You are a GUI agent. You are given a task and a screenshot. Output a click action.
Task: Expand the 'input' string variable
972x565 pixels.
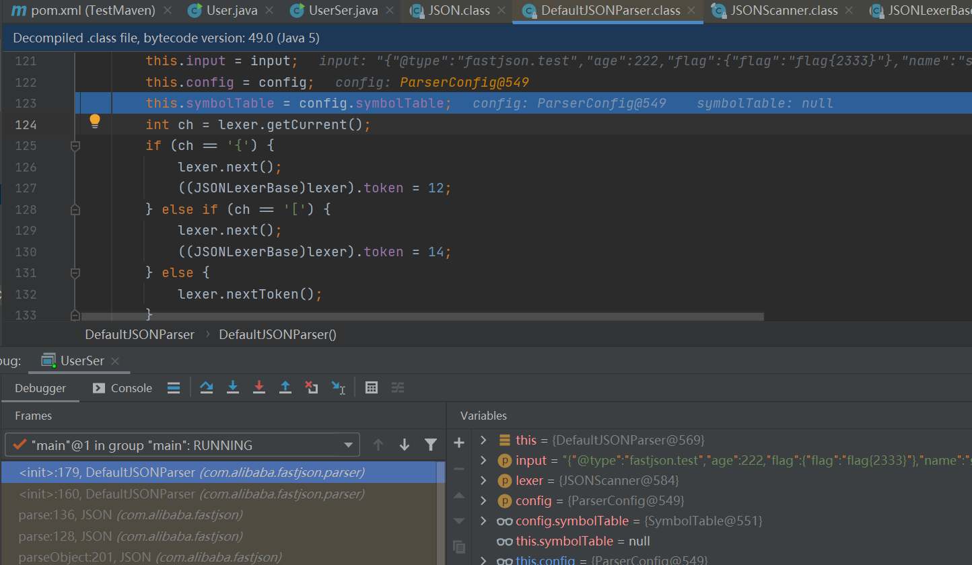(x=483, y=460)
